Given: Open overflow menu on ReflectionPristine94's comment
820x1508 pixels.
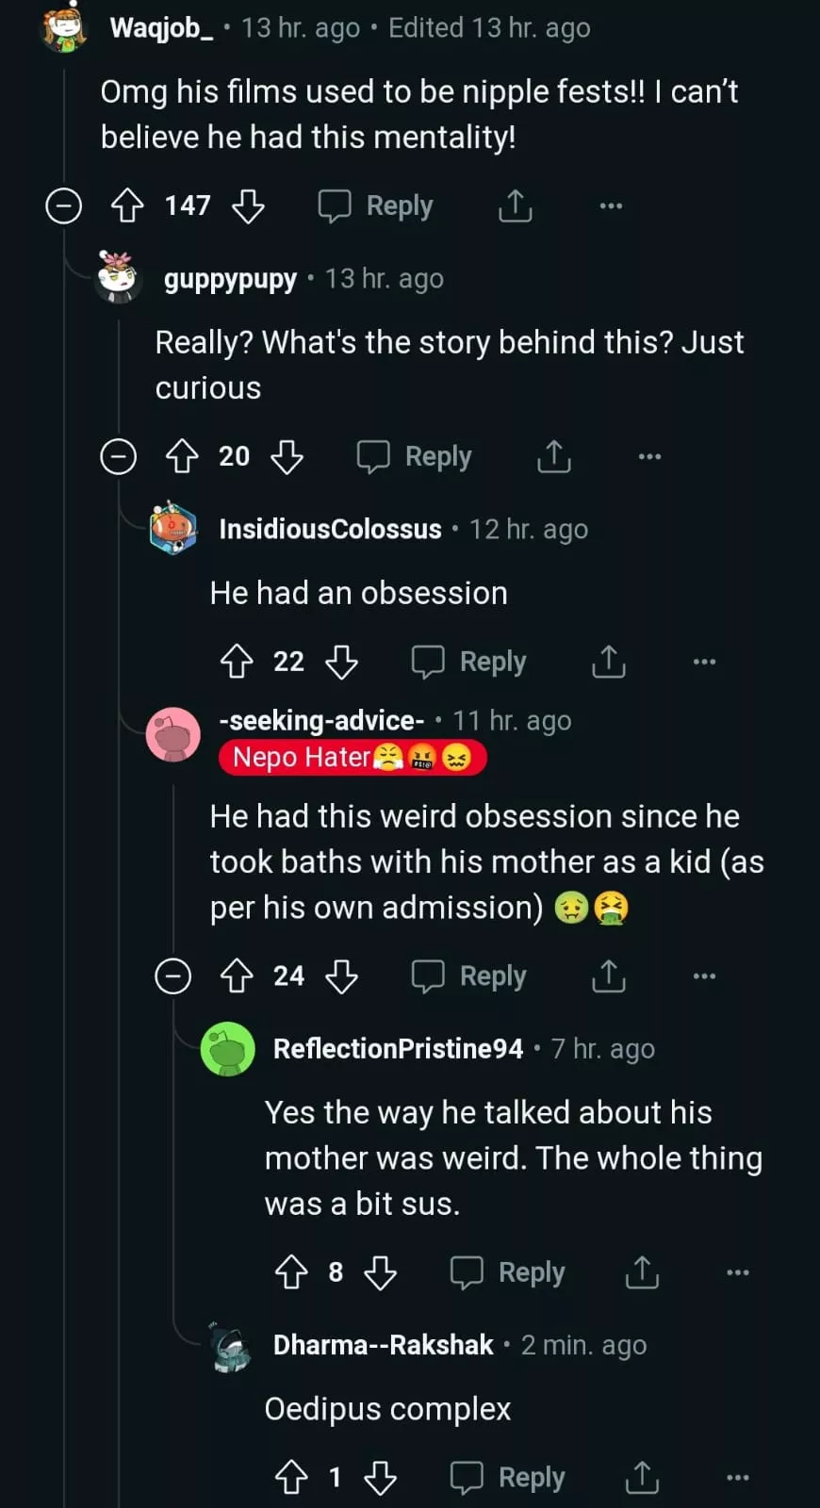Looking at the screenshot, I should tap(737, 1272).
